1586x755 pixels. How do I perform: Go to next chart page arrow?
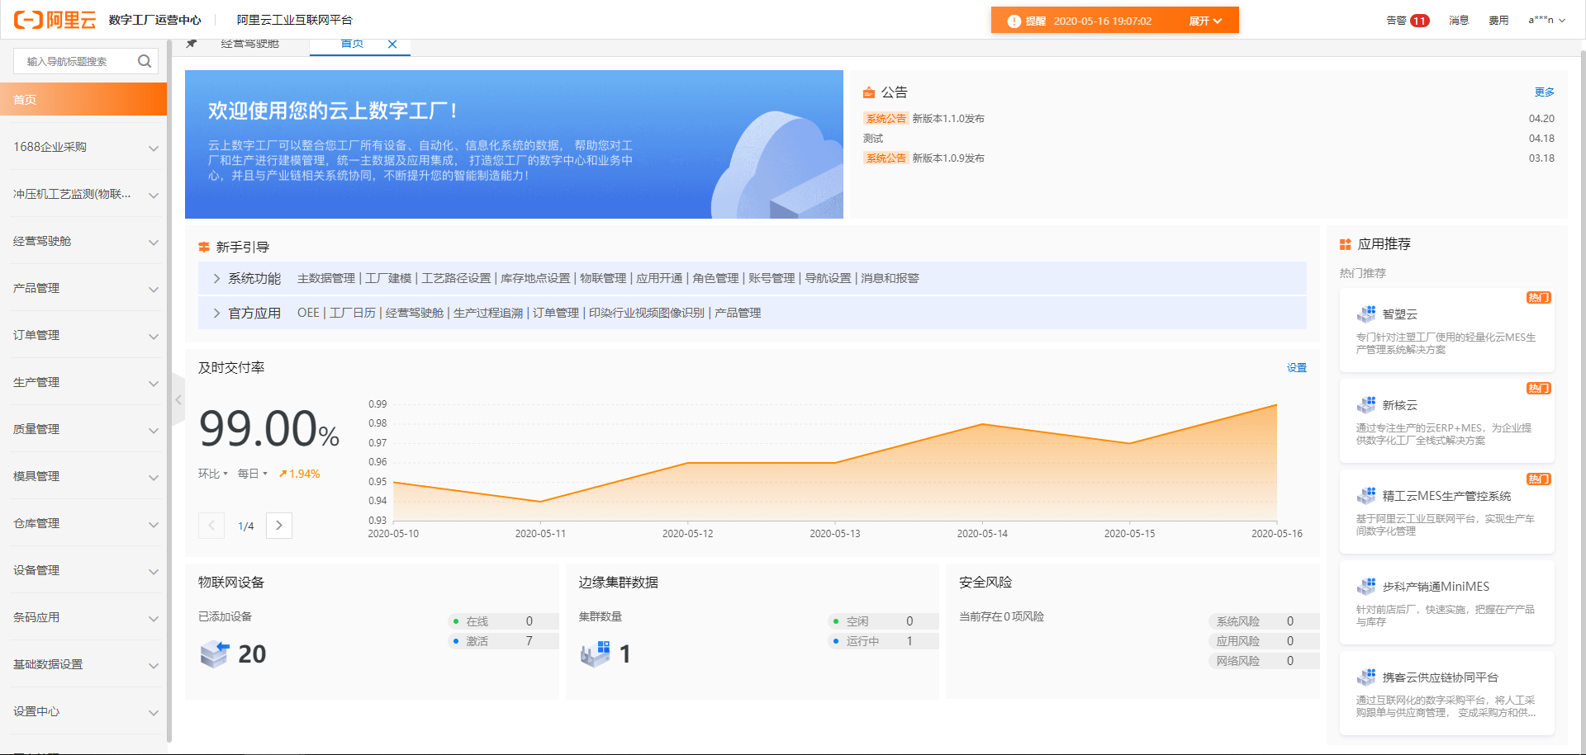279,526
